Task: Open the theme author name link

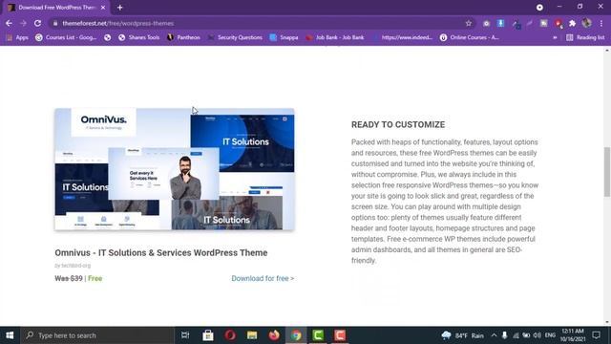Action: click(75, 266)
